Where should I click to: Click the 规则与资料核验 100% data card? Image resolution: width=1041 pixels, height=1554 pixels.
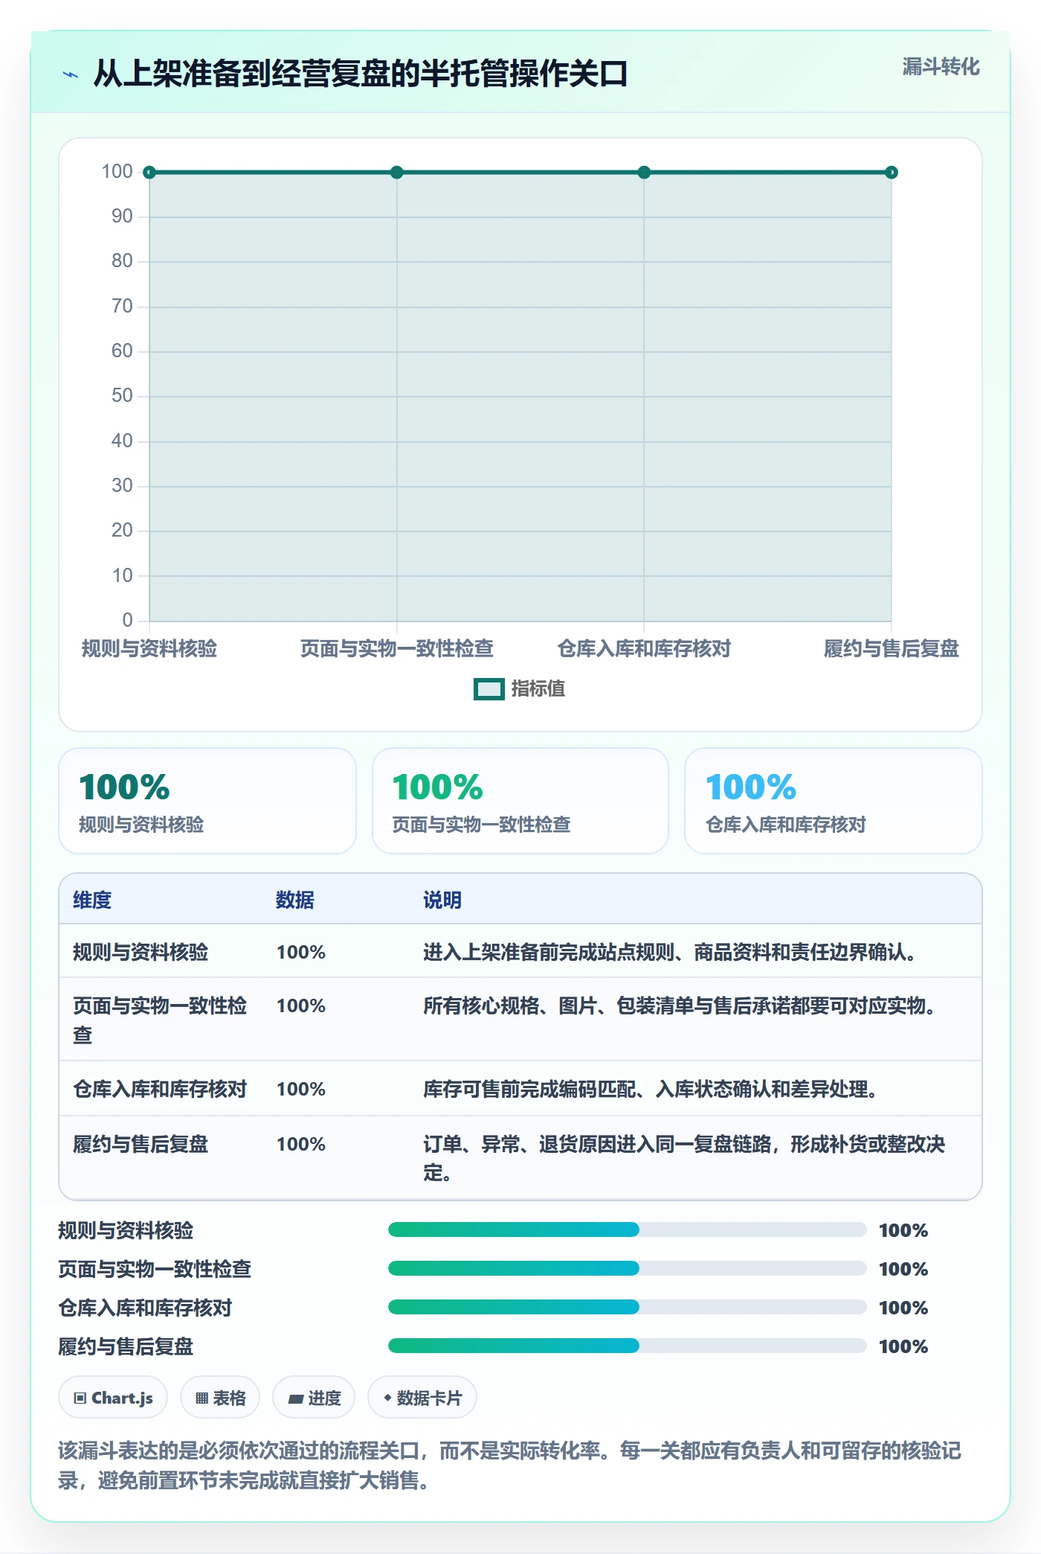(x=207, y=801)
